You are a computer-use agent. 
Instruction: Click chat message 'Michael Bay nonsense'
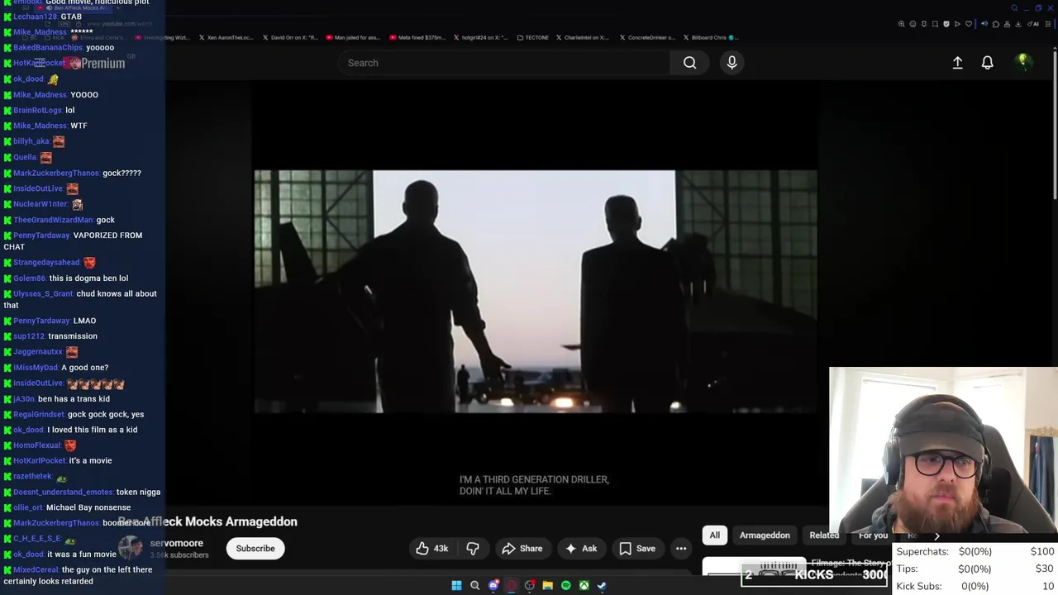coord(88,507)
